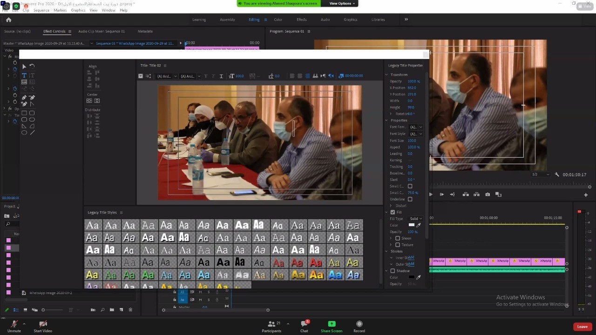Expand the Distort section
The width and height of the screenshot is (596, 335).
[x=391, y=206]
